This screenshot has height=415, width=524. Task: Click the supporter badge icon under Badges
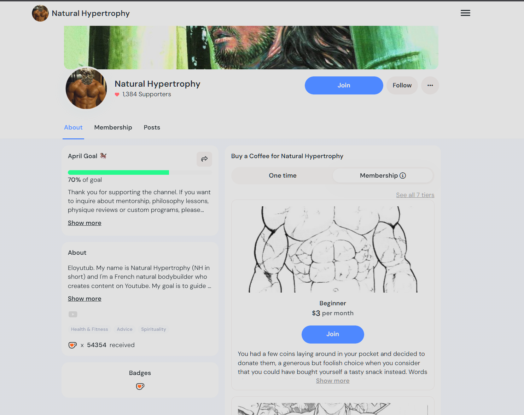pos(140,386)
